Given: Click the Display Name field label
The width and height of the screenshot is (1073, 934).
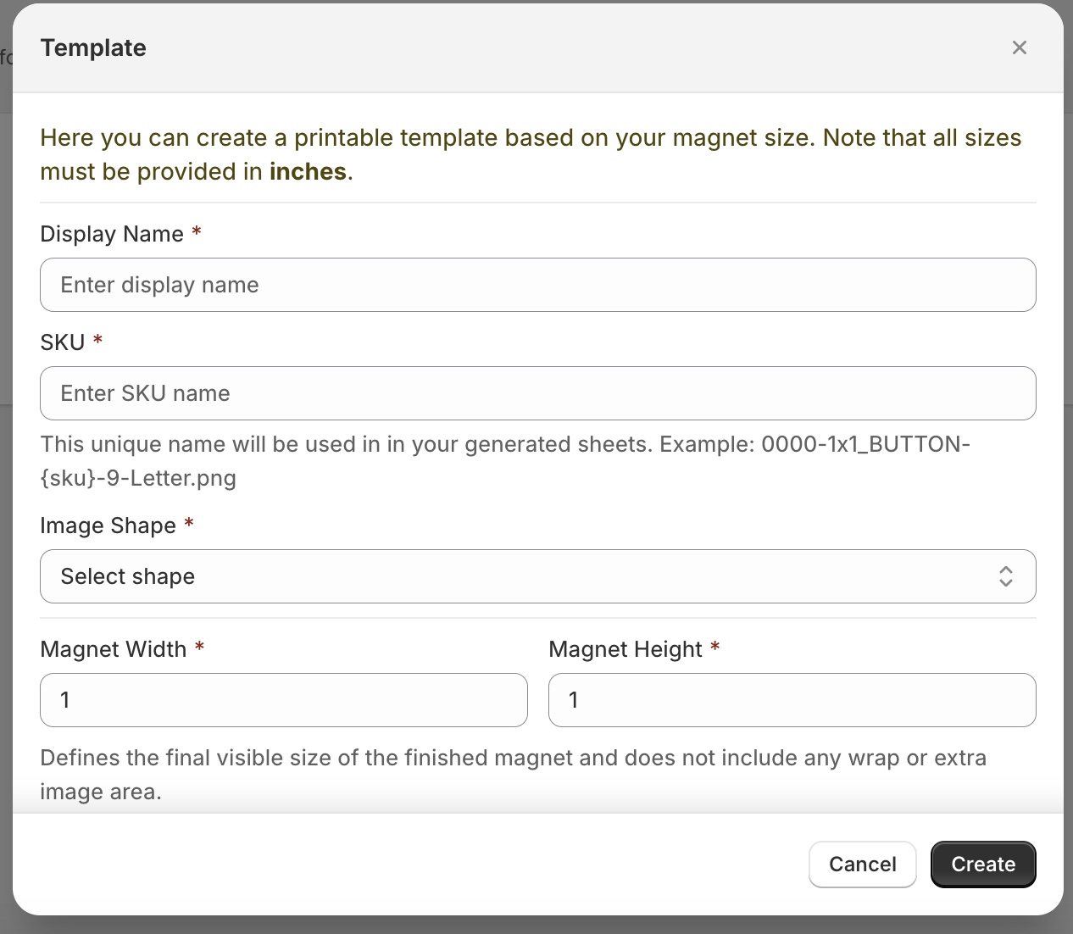Looking at the screenshot, I should tap(112, 234).
